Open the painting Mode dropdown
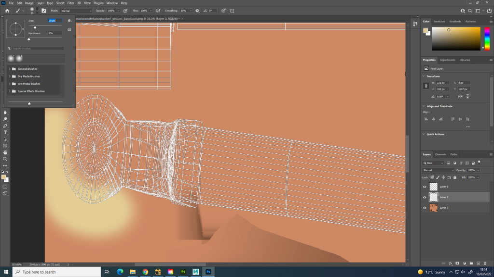 pyautogui.click(x=76, y=11)
